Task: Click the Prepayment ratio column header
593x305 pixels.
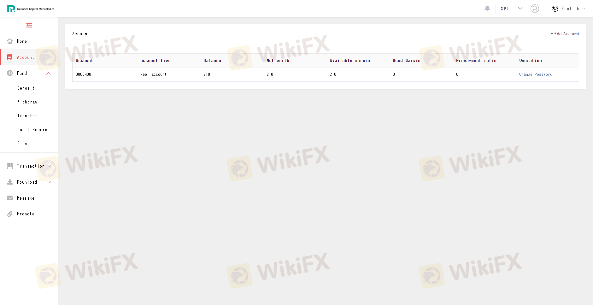Action: [476, 61]
